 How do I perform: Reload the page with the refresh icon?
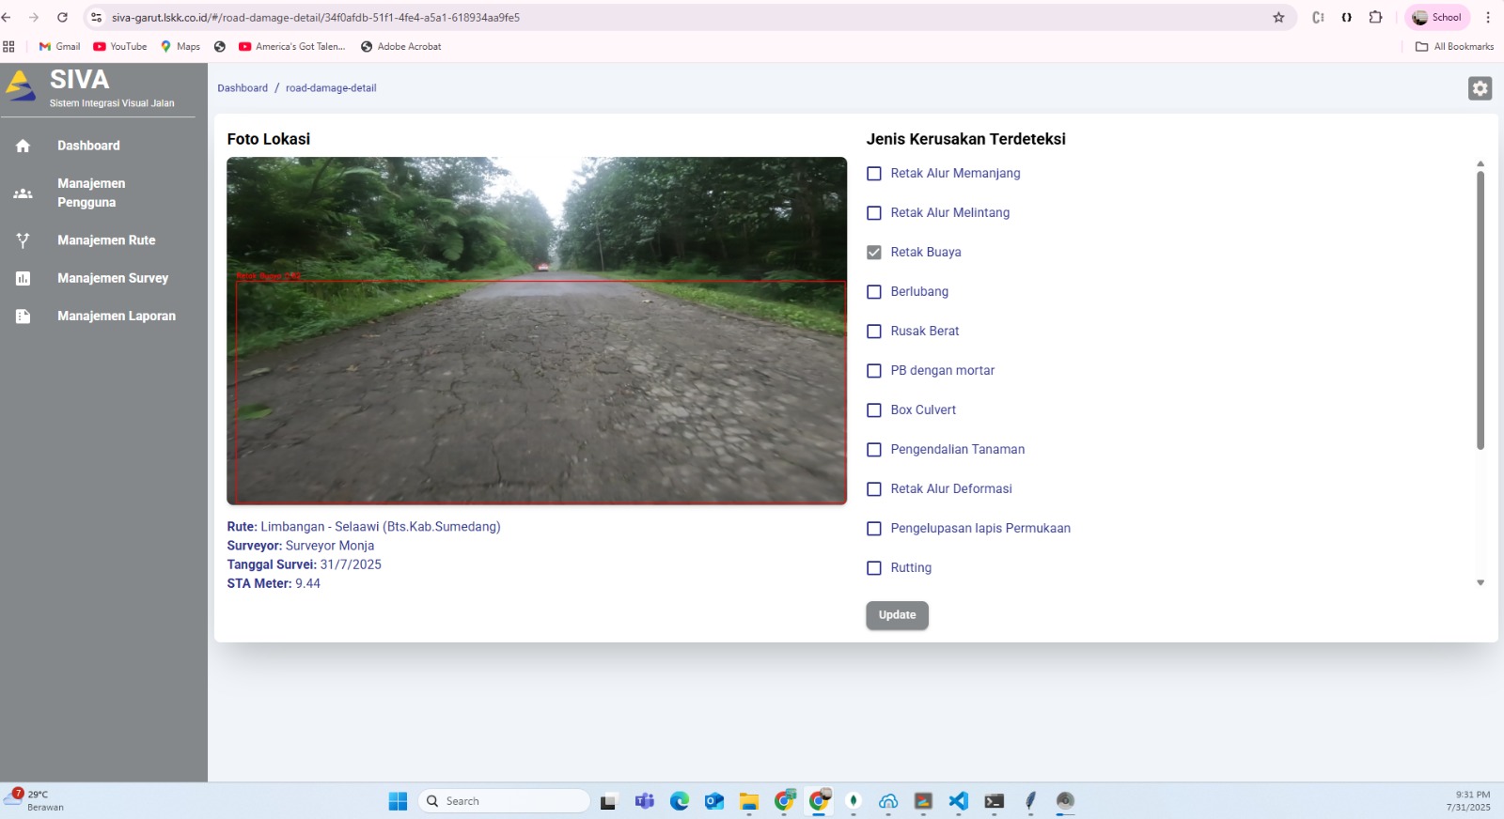pyautogui.click(x=62, y=17)
